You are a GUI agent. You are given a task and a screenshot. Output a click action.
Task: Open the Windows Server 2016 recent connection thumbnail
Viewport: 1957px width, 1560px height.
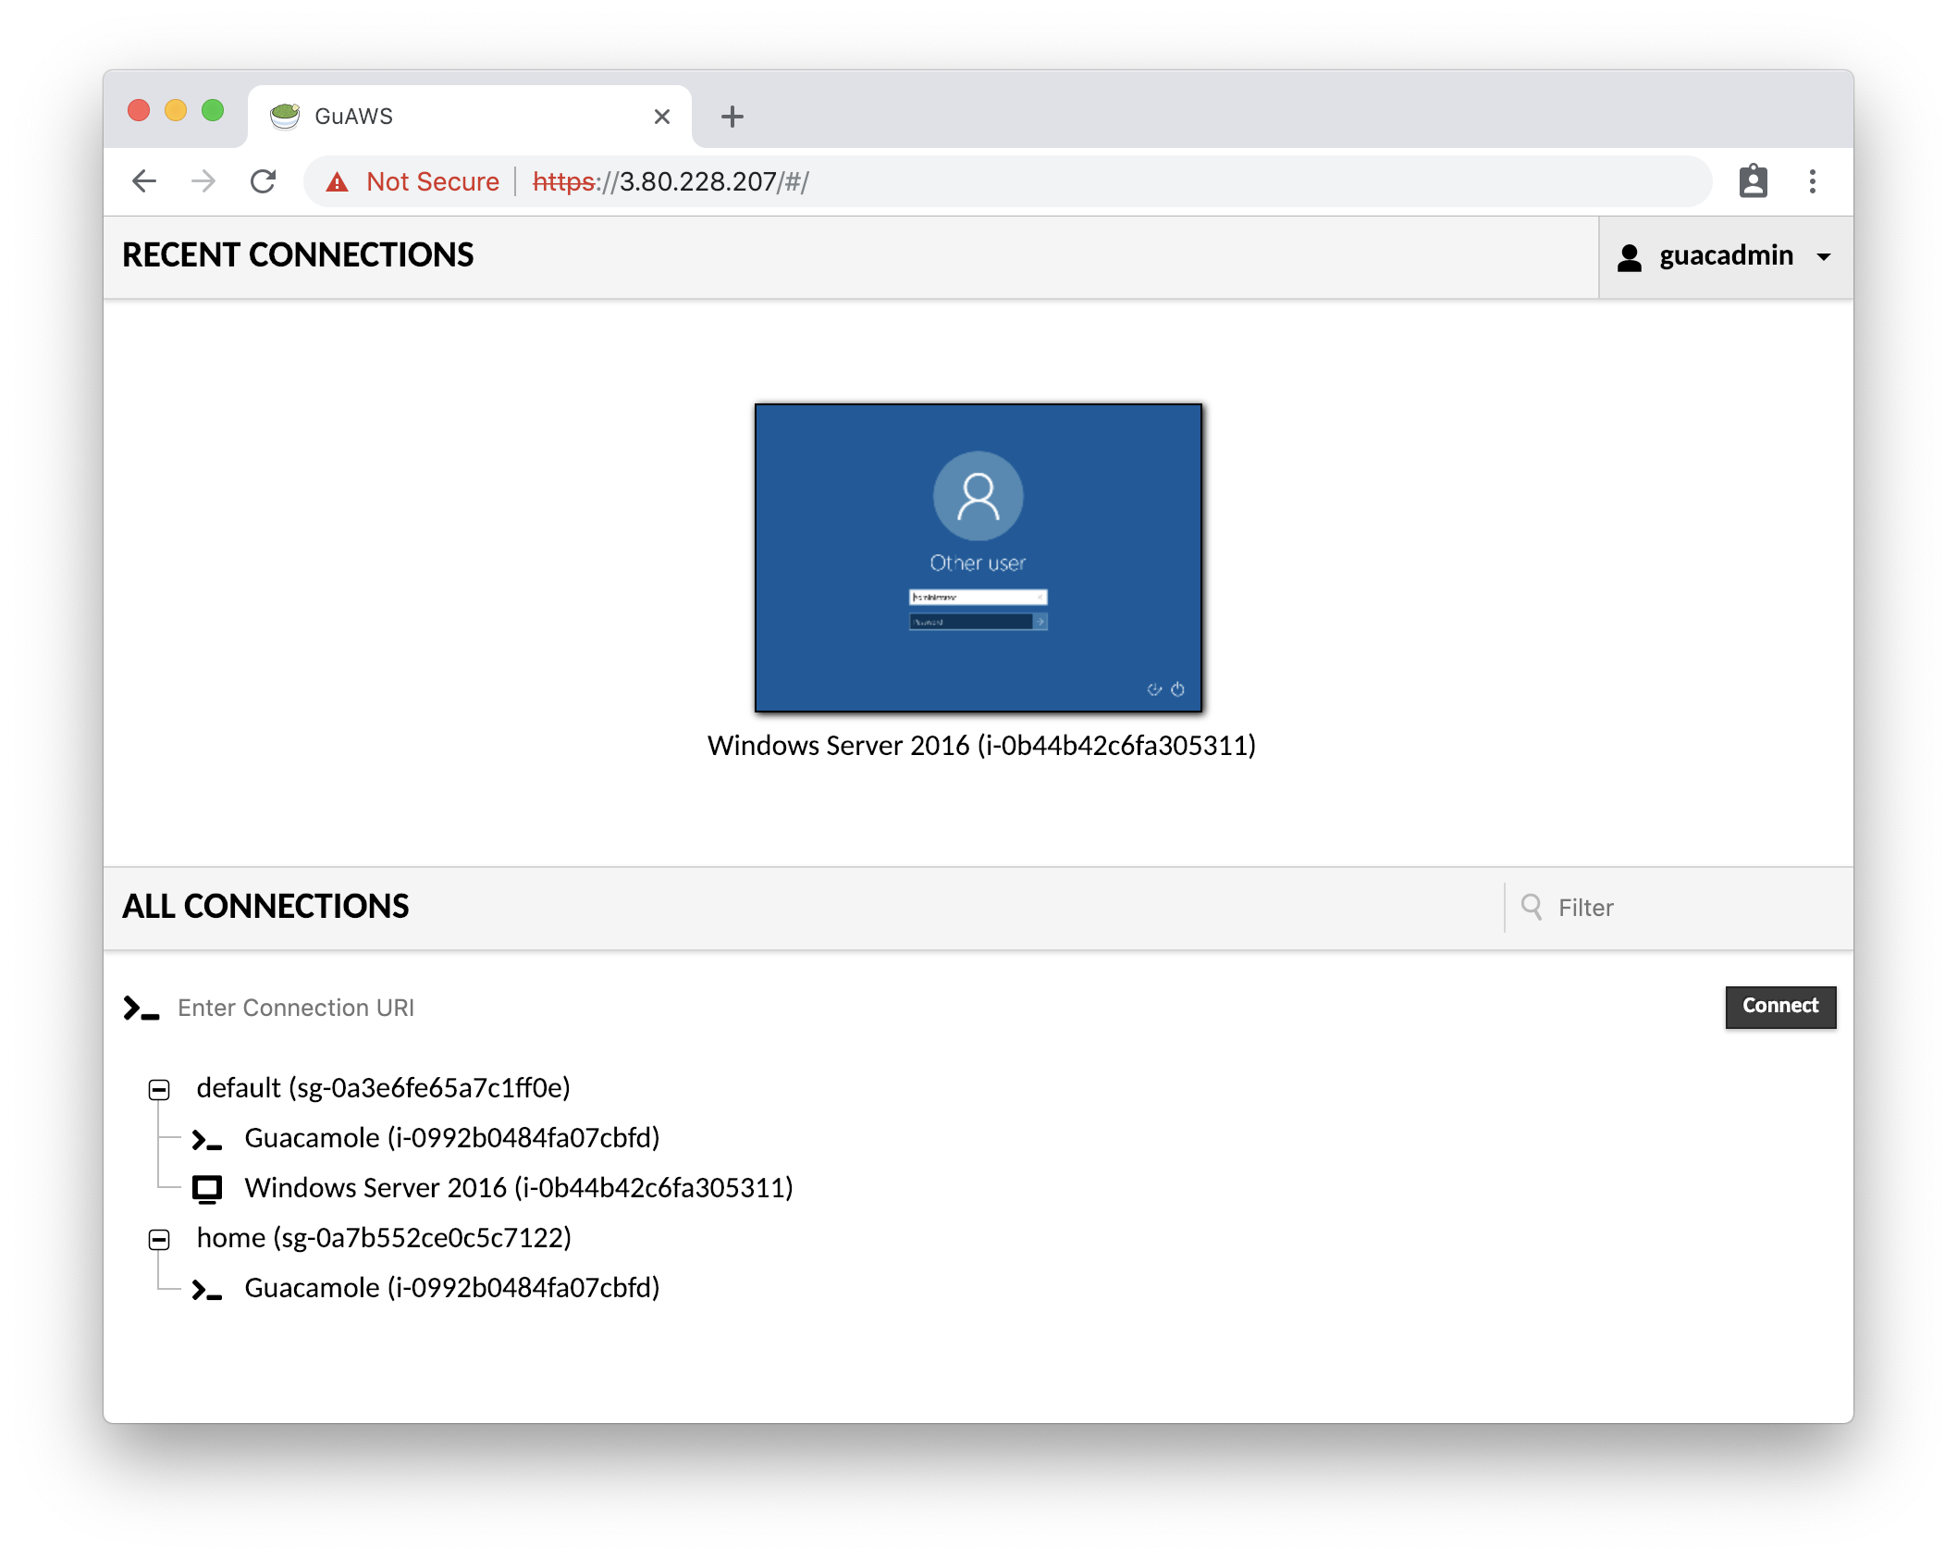pos(978,558)
